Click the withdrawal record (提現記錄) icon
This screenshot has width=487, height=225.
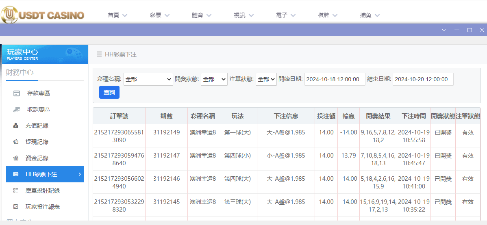tap(16, 142)
